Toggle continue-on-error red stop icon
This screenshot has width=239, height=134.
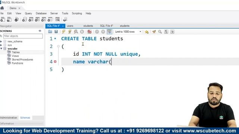pos(90,32)
